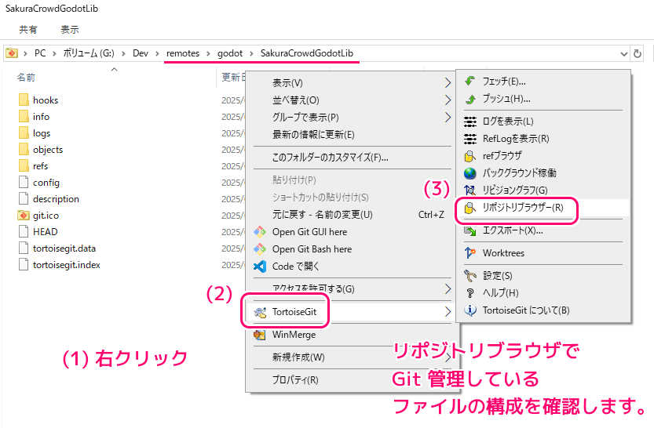The image size is (654, 428).
Task: Click the Push icon in the submenu
Action: pyautogui.click(x=470, y=99)
